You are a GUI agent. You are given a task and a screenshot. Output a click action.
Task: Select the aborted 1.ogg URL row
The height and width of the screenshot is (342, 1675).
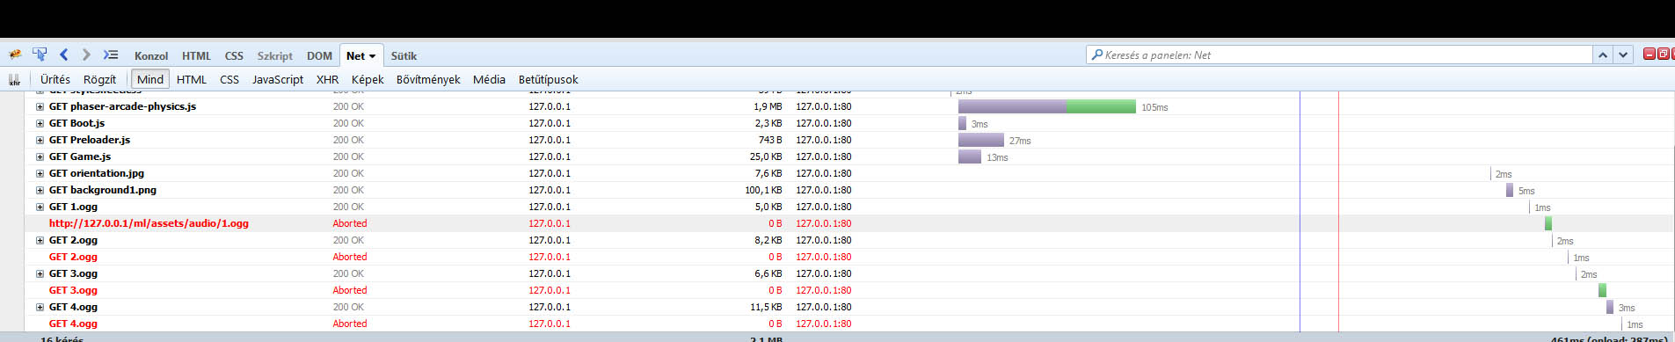[848, 223]
